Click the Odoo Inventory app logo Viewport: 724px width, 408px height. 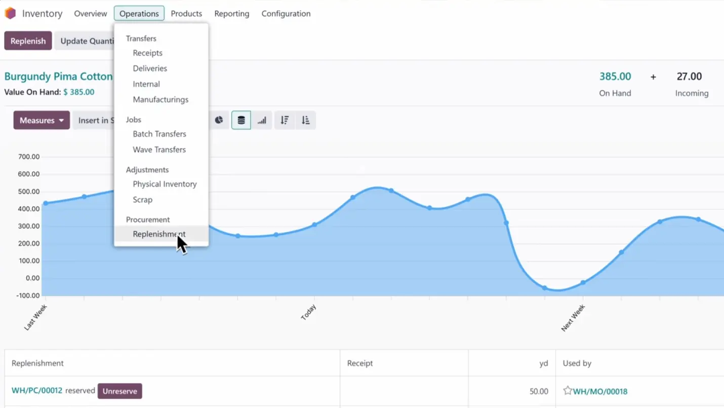(x=10, y=14)
